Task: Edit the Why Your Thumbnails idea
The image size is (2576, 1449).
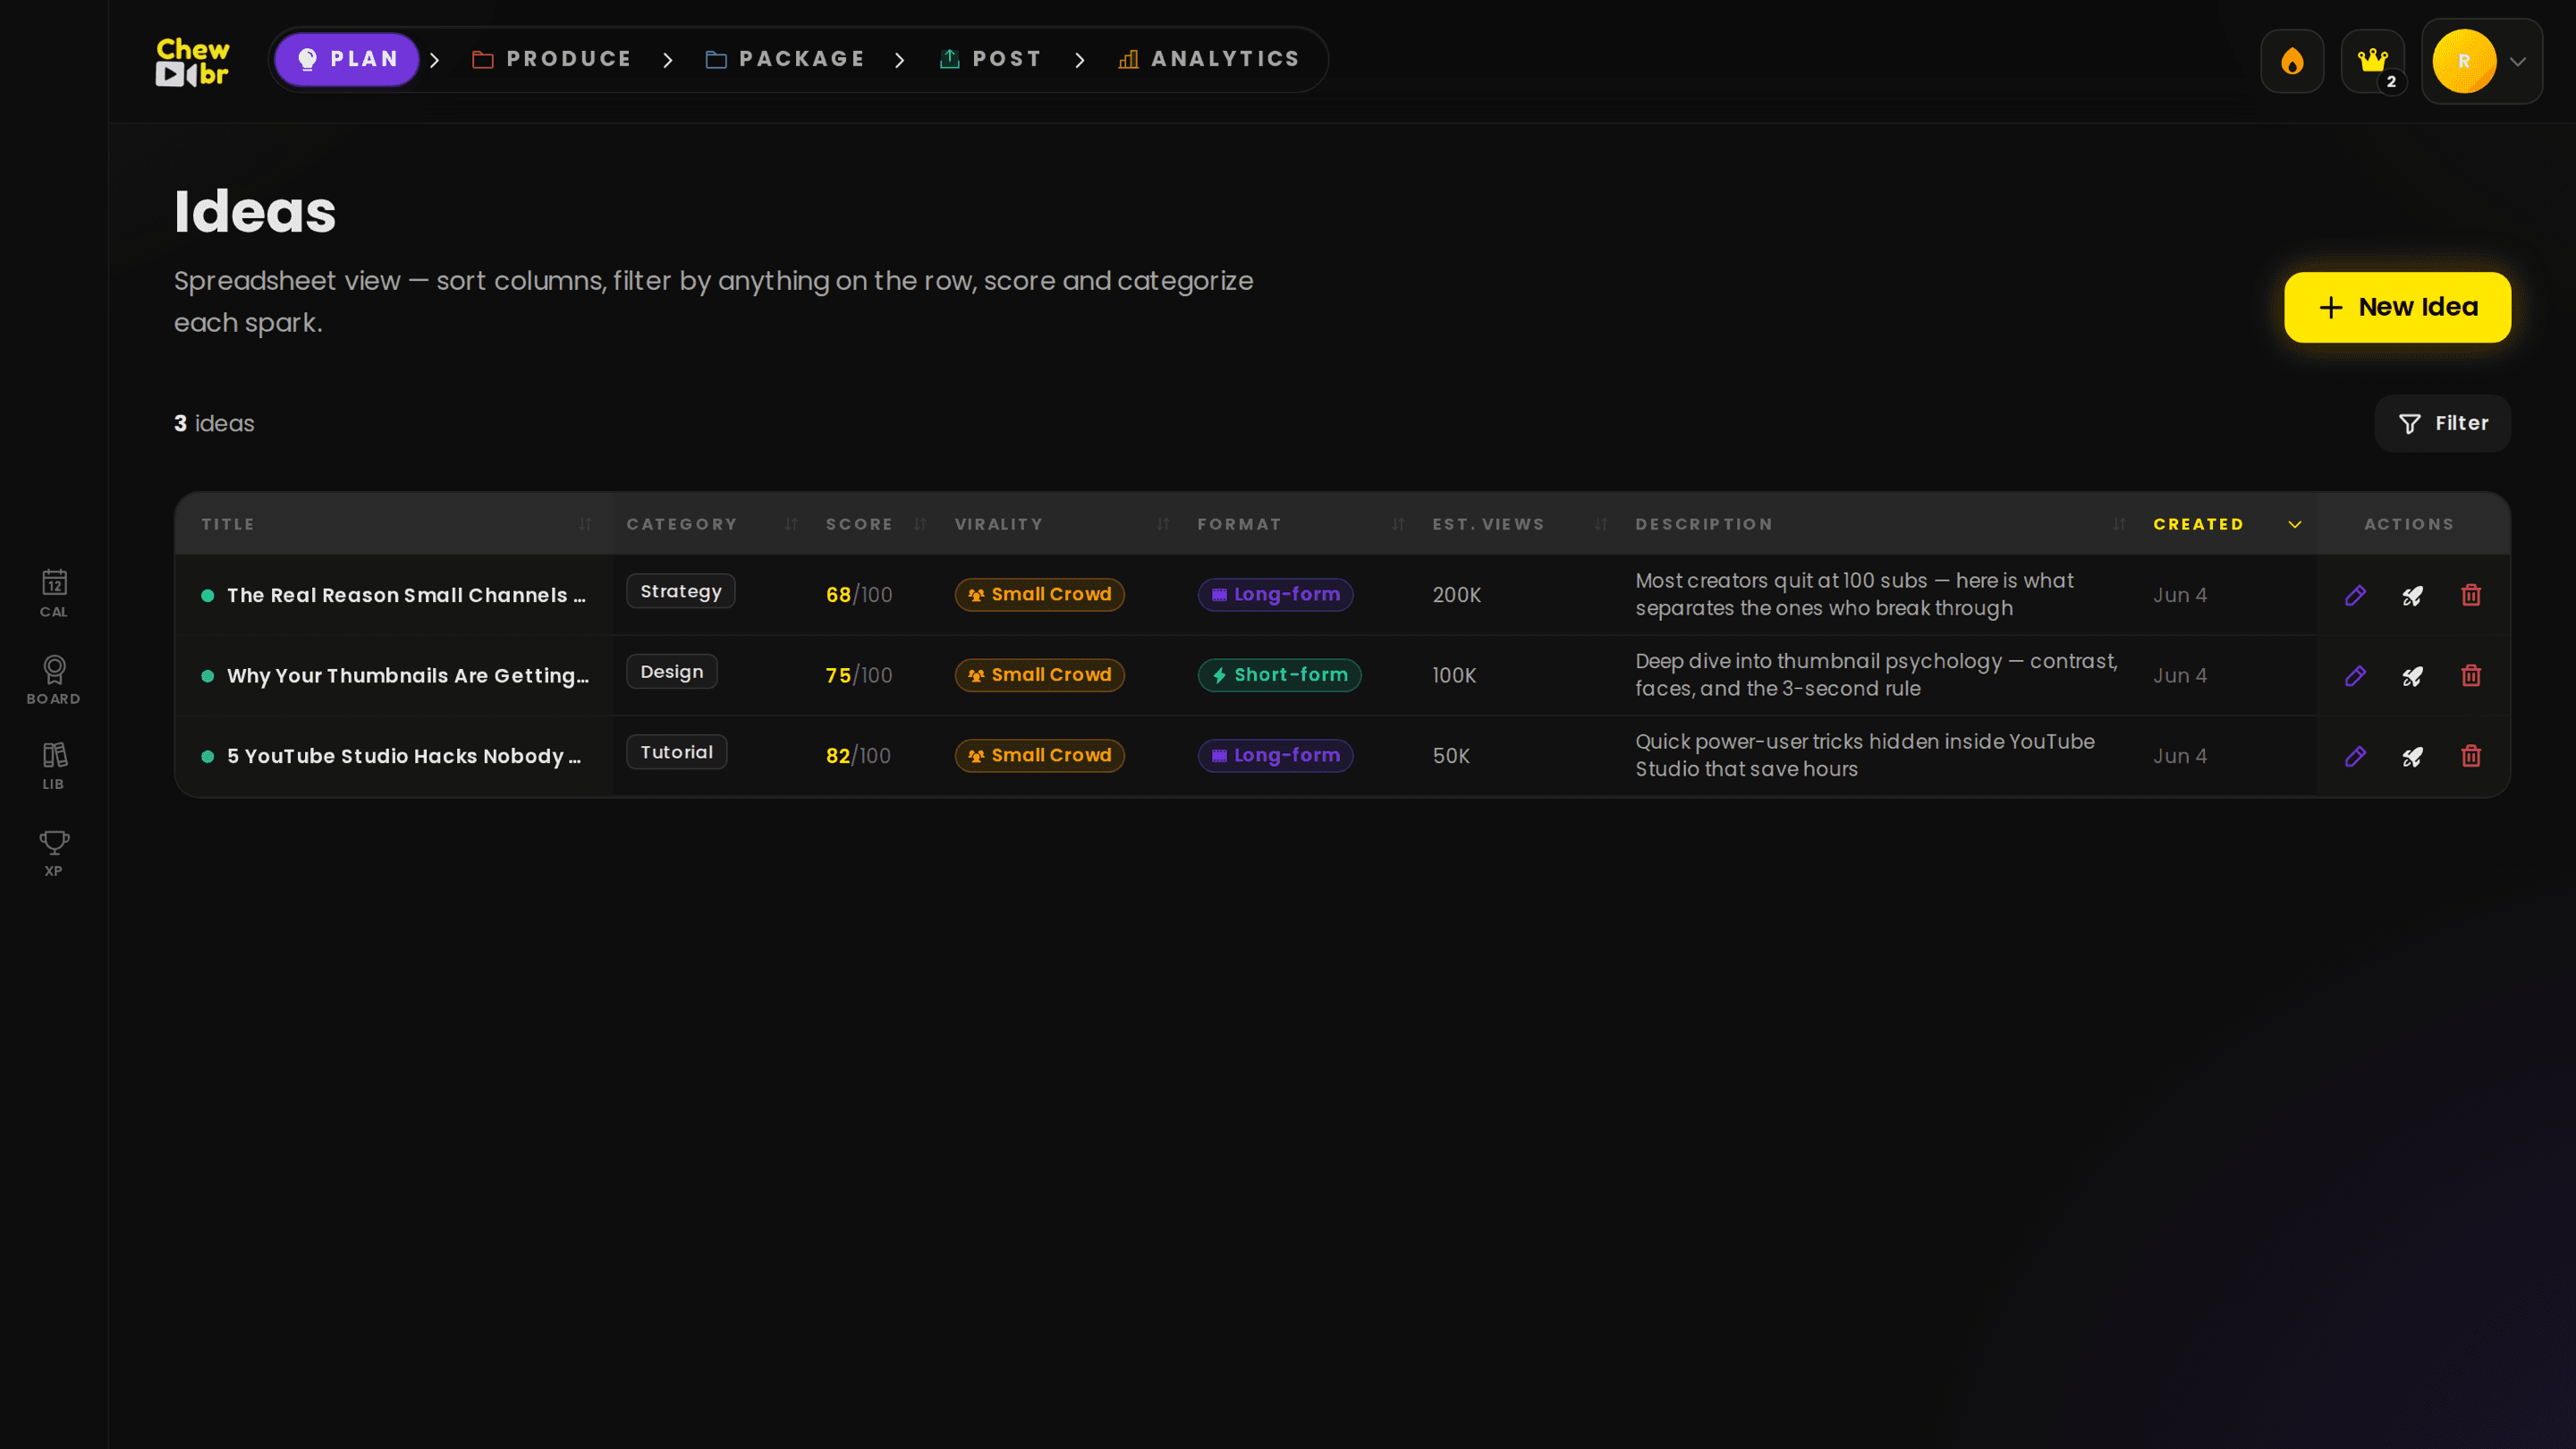Action: coord(2355,676)
